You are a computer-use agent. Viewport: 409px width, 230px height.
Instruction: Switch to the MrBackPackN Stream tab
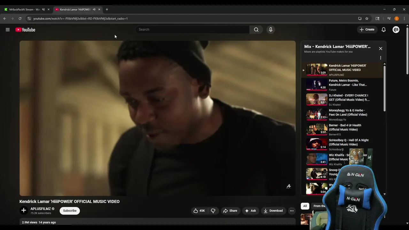click(24, 10)
